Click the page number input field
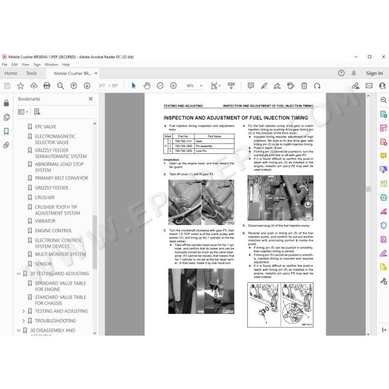Image resolution: width=389 pixels, height=389 pixels. pos(102,86)
